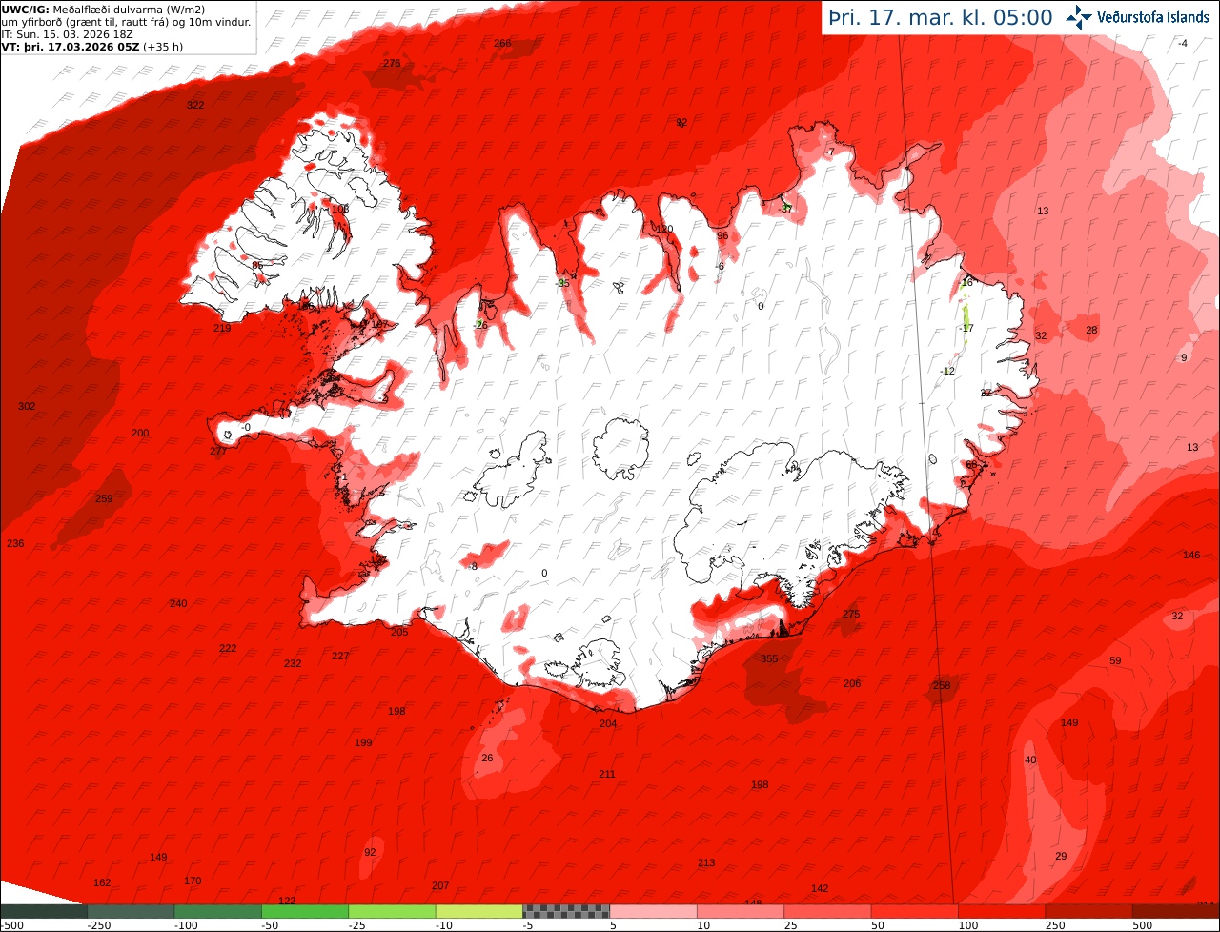Click the 206 flux value on the map

[852, 683]
